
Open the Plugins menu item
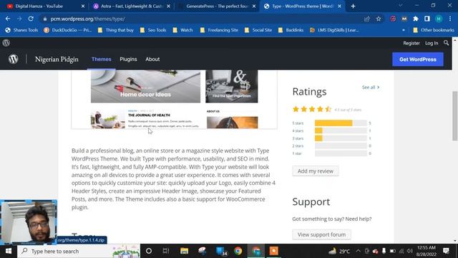[128, 59]
